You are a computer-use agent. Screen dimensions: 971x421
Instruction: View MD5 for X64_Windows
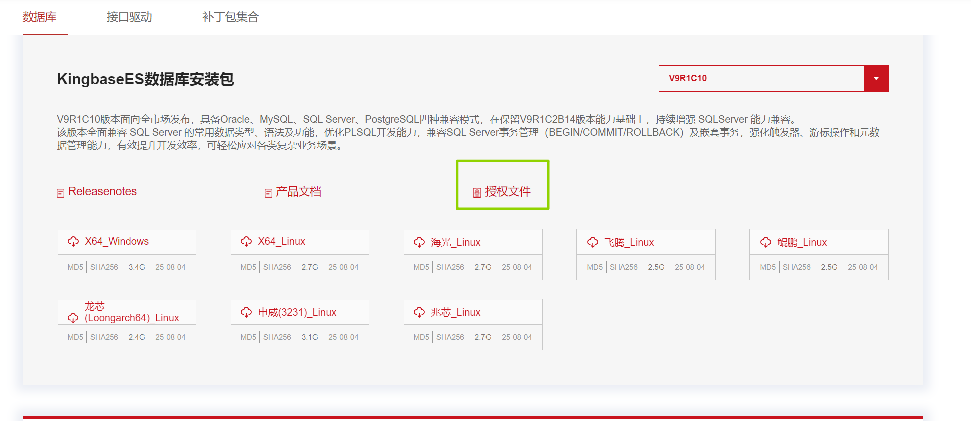click(x=75, y=267)
